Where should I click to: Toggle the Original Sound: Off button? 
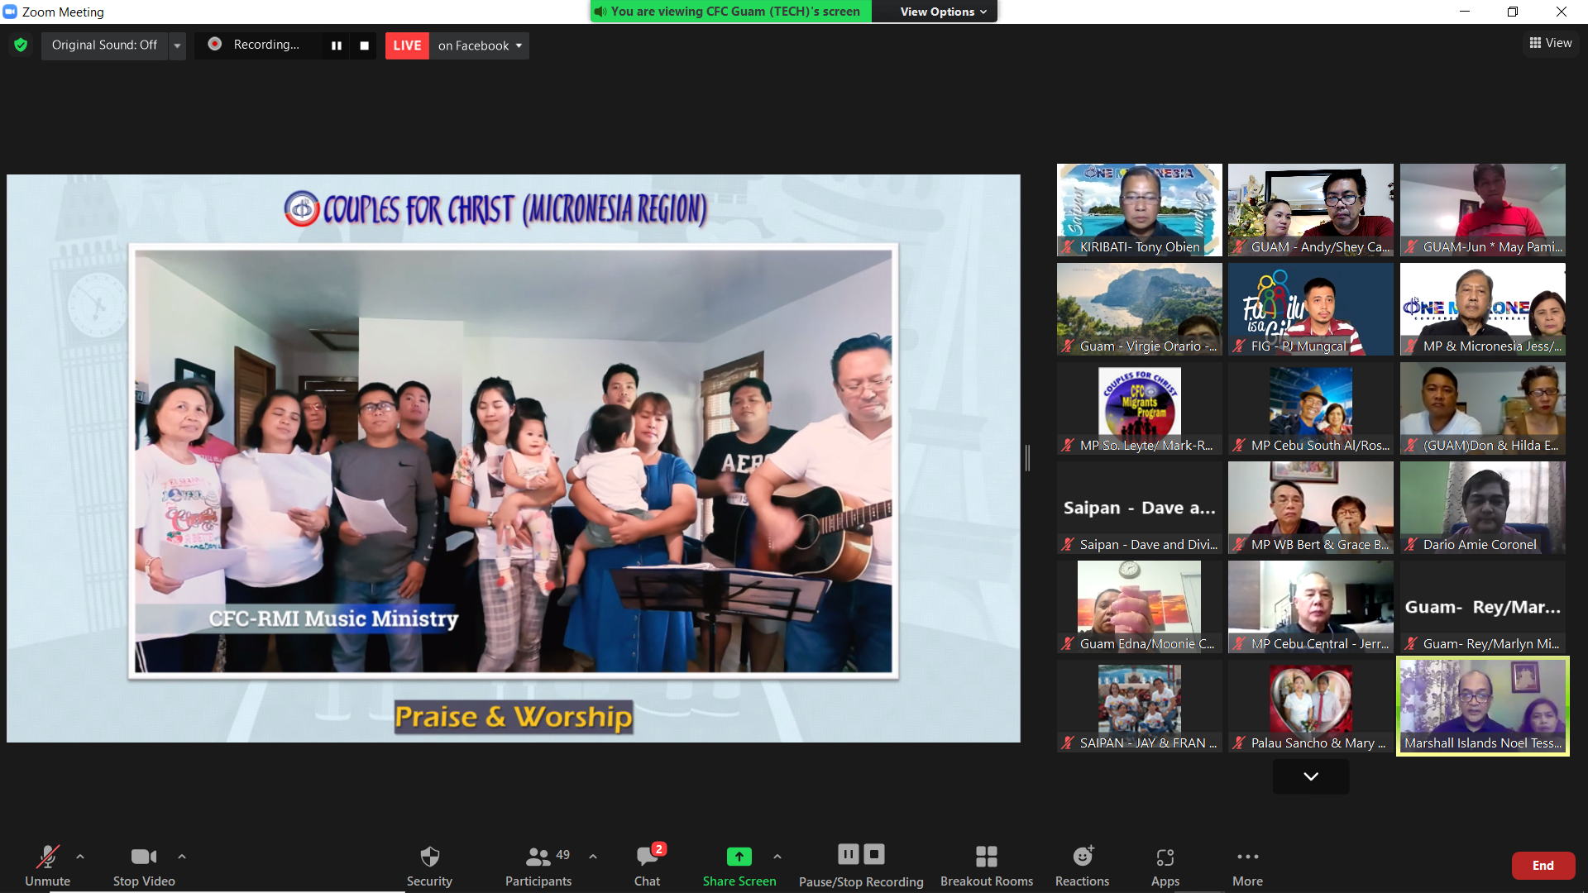[x=104, y=45]
